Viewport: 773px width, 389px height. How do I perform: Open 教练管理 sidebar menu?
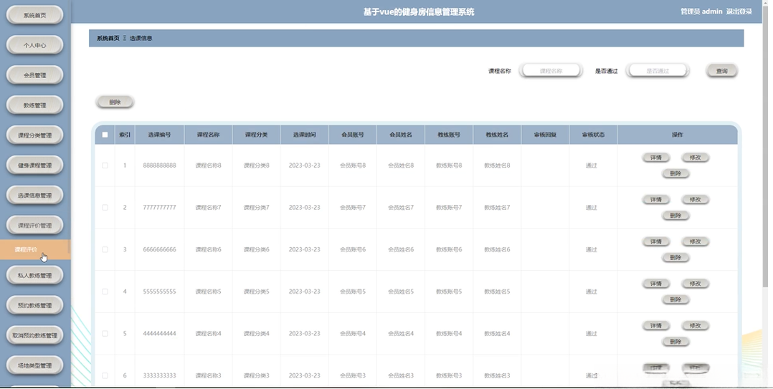pyautogui.click(x=34, y=105)
